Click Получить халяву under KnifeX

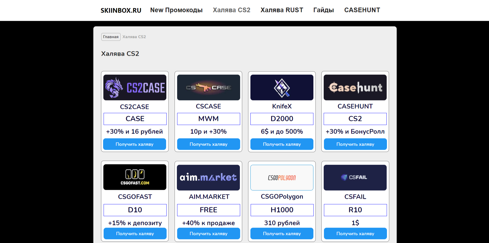(282, 144)
